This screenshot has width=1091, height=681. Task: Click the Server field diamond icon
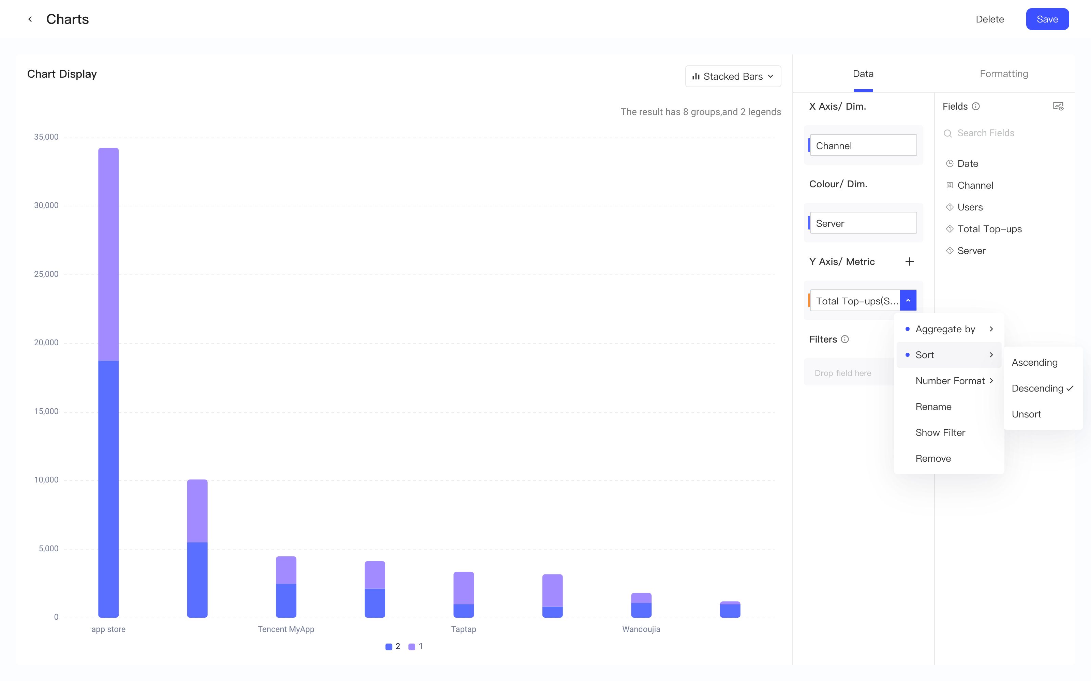click(x=950, y=250)
